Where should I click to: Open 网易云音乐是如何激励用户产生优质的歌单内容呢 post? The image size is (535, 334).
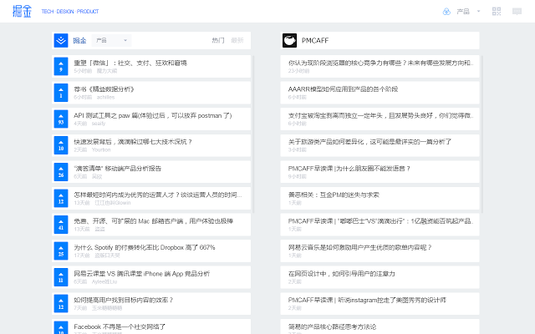pyautogui.click(x=360, y=247)
